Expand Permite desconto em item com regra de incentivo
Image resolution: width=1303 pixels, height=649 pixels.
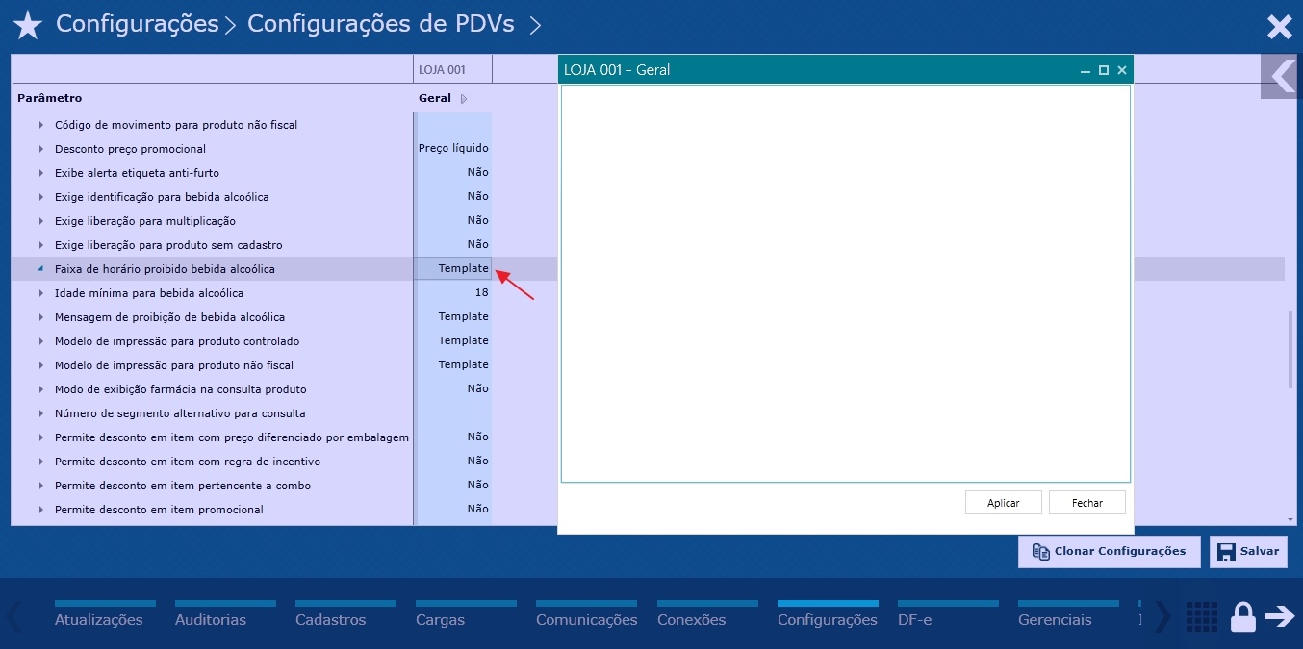(x=41, y=462)
